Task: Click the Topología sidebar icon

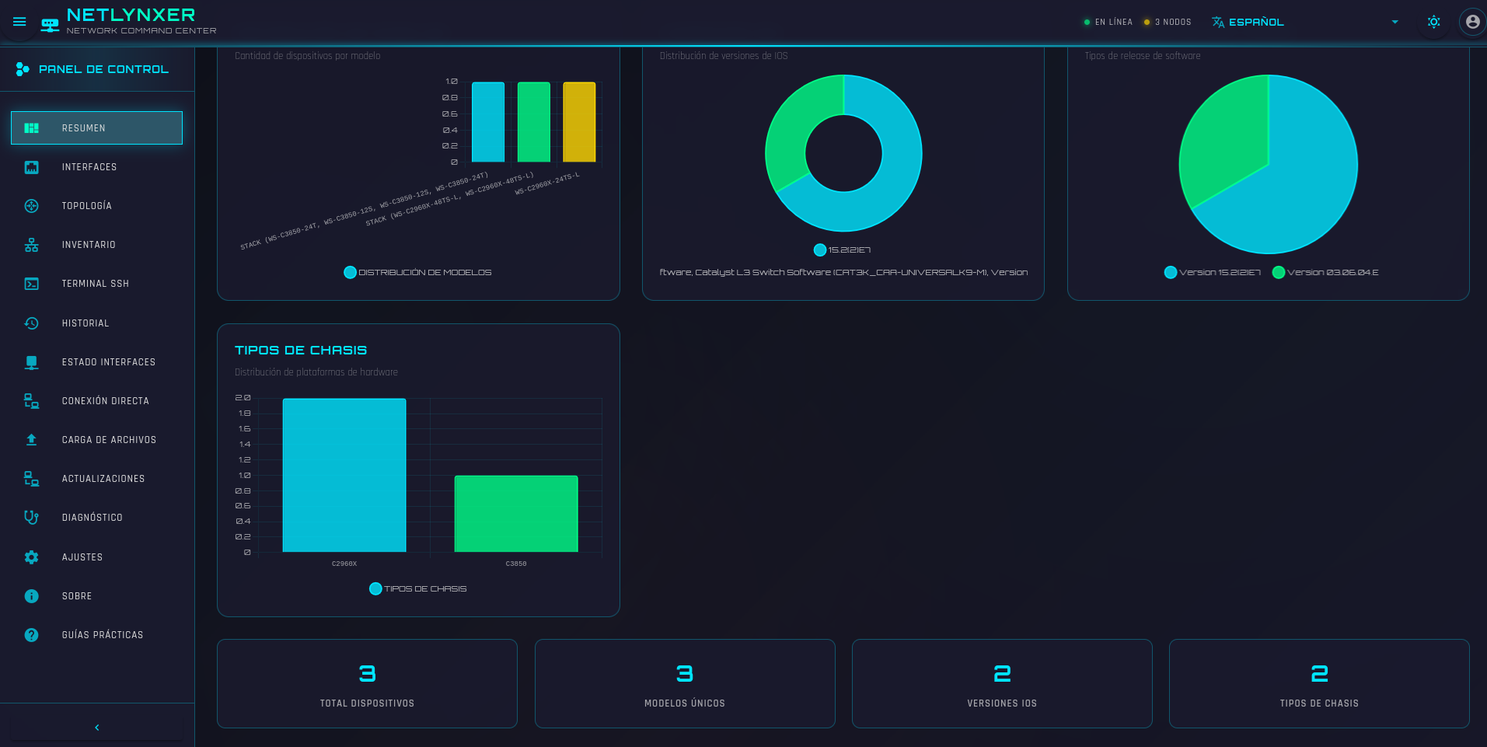Action: 31,206
